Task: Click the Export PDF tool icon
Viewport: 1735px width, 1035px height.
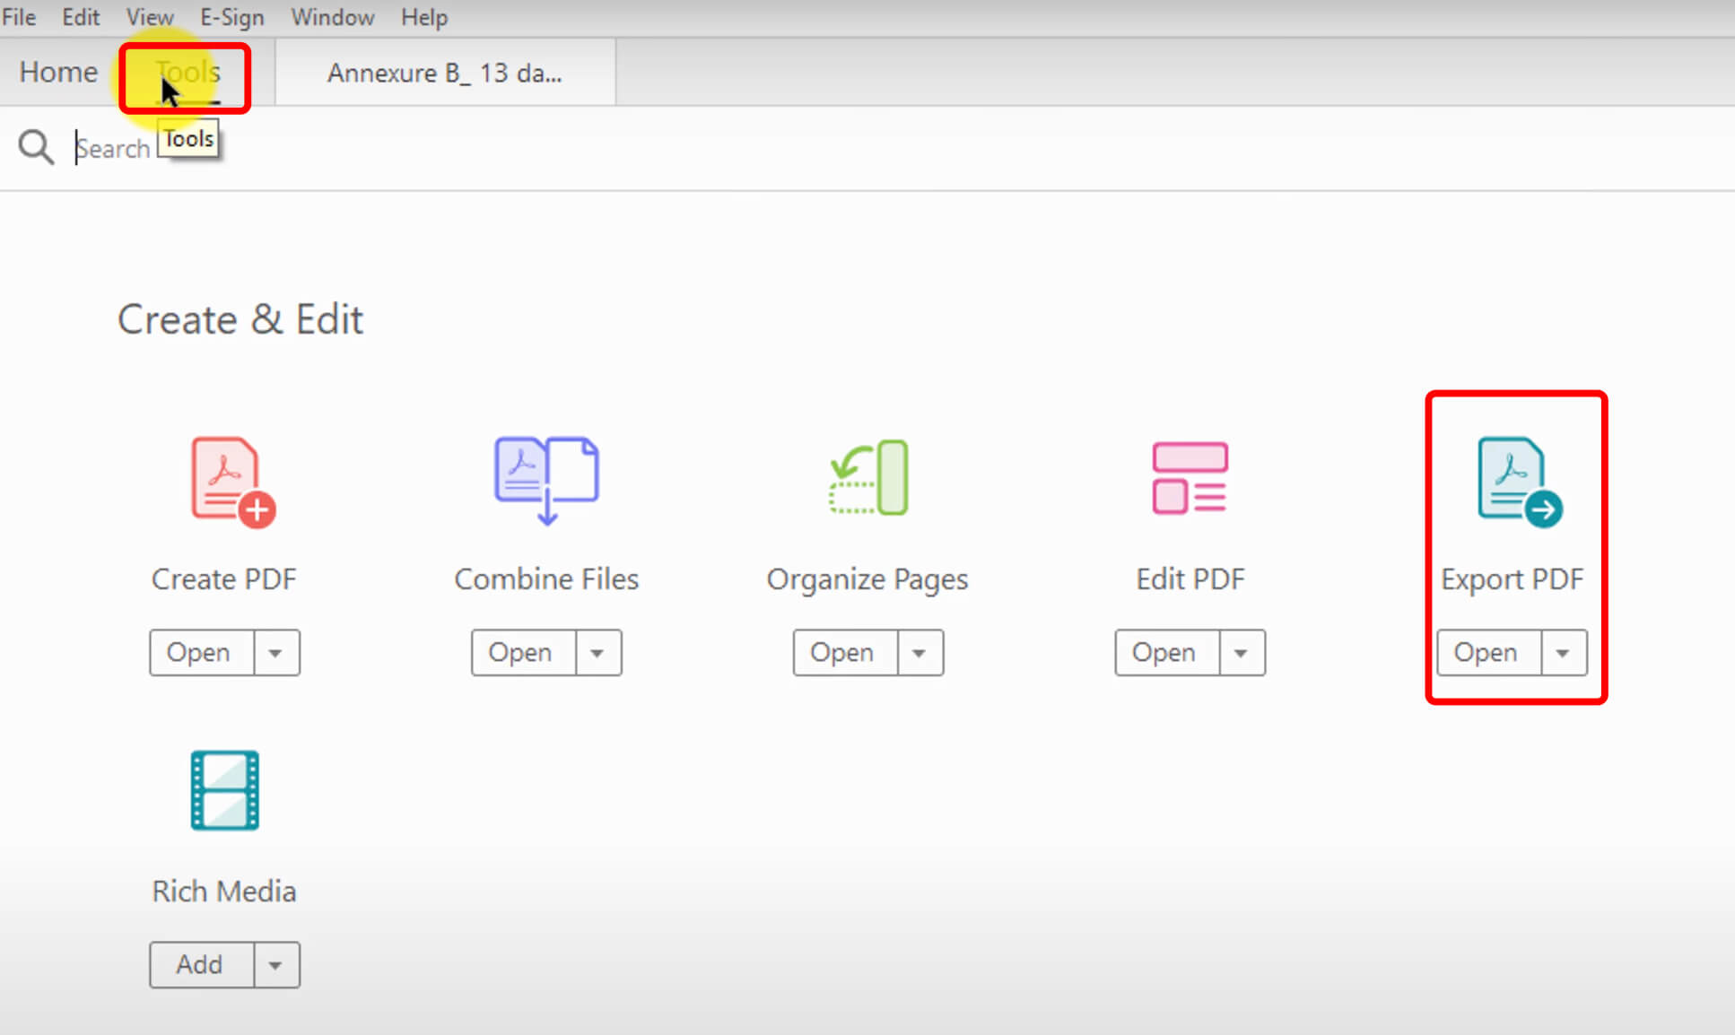Action: [1520, 482]
